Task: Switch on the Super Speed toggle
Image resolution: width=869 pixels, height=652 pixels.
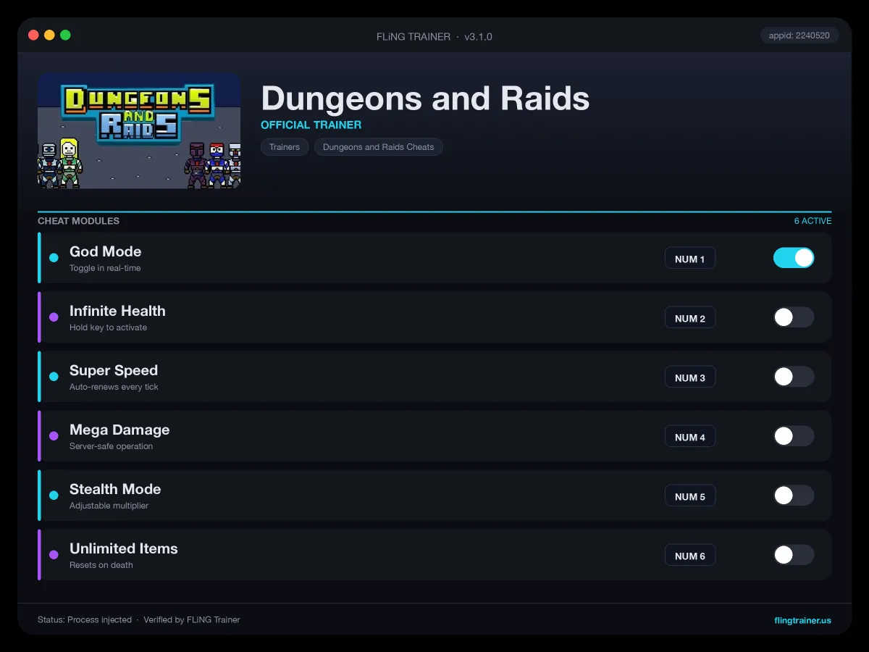Action: pyautogui.click(x=794, y=377)
